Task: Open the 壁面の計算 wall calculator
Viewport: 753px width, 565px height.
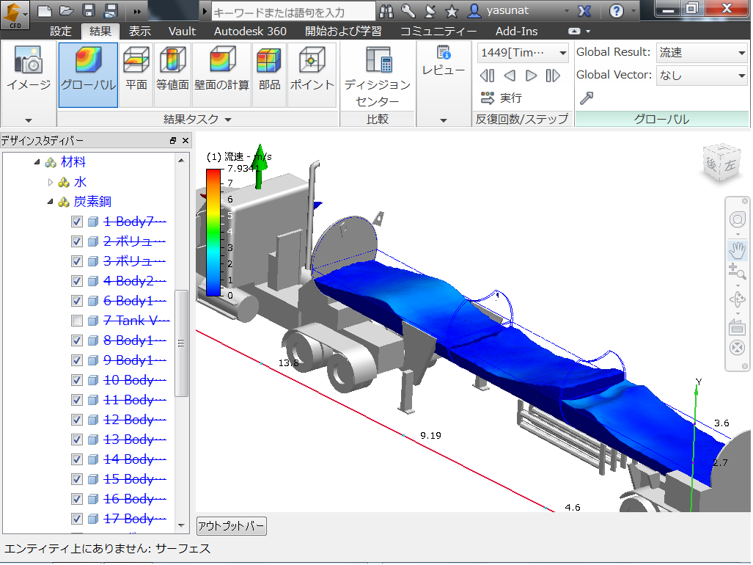Action: coord(221,75)
